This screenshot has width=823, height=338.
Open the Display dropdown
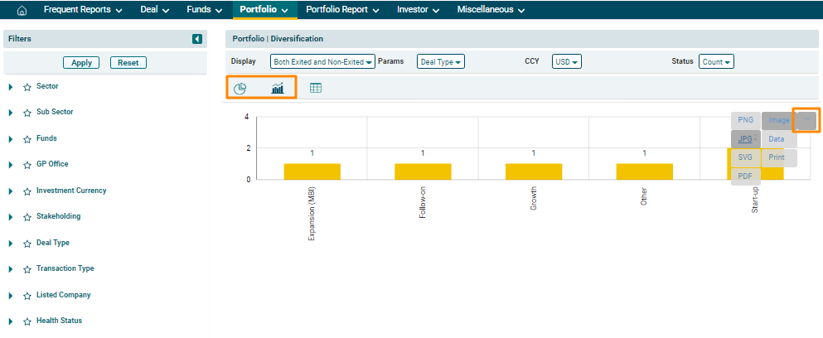click(x=322, y=62)
